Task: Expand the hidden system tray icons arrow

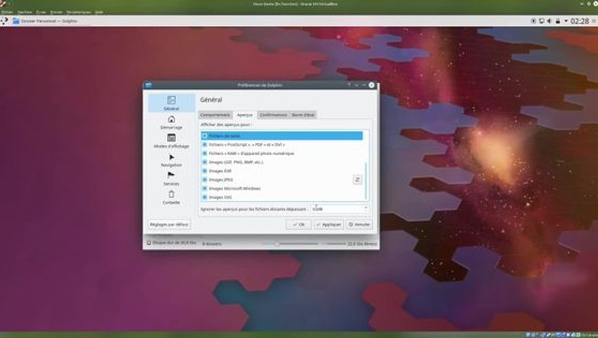Action: [x=566, y=21]
